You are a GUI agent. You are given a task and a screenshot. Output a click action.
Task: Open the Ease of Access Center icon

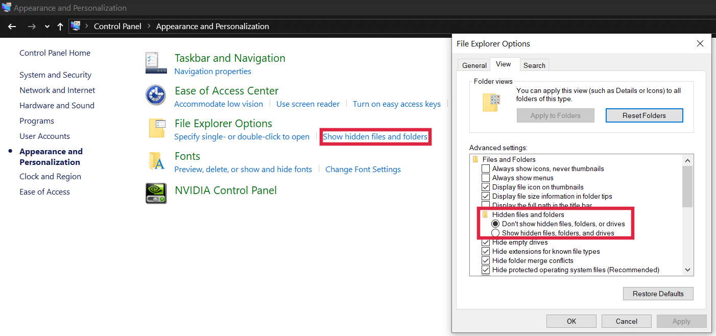[156, 95]
